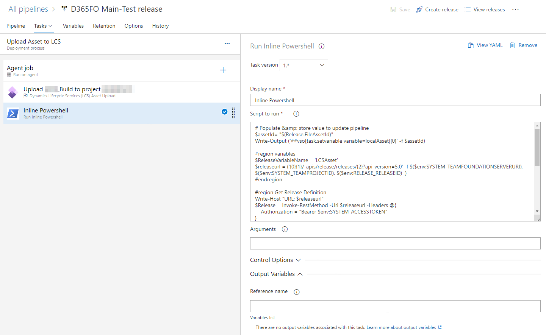Navigate back via the All pipelines breadcrumb
The width and height of the screenshot is (546, 335).
click(x=28, y=9)
